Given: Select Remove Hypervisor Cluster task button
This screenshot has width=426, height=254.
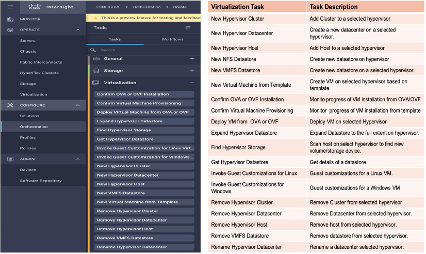Looking at the screenshot, I should click(144, 211).
